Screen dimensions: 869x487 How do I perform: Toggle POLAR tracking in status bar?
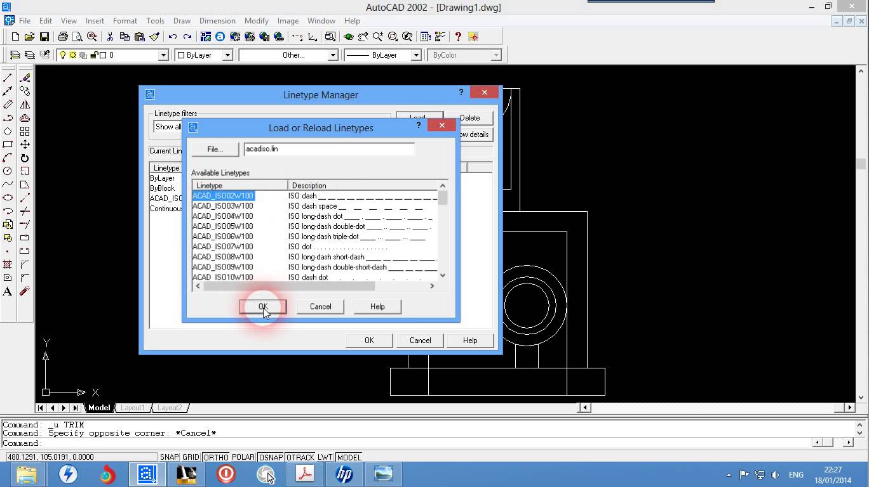[243, 457]
